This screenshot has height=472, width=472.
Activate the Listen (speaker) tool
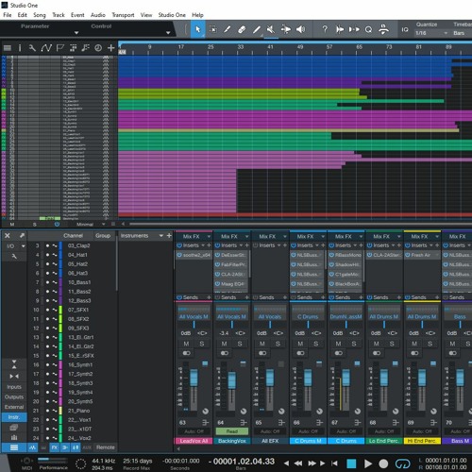(301, 29)
